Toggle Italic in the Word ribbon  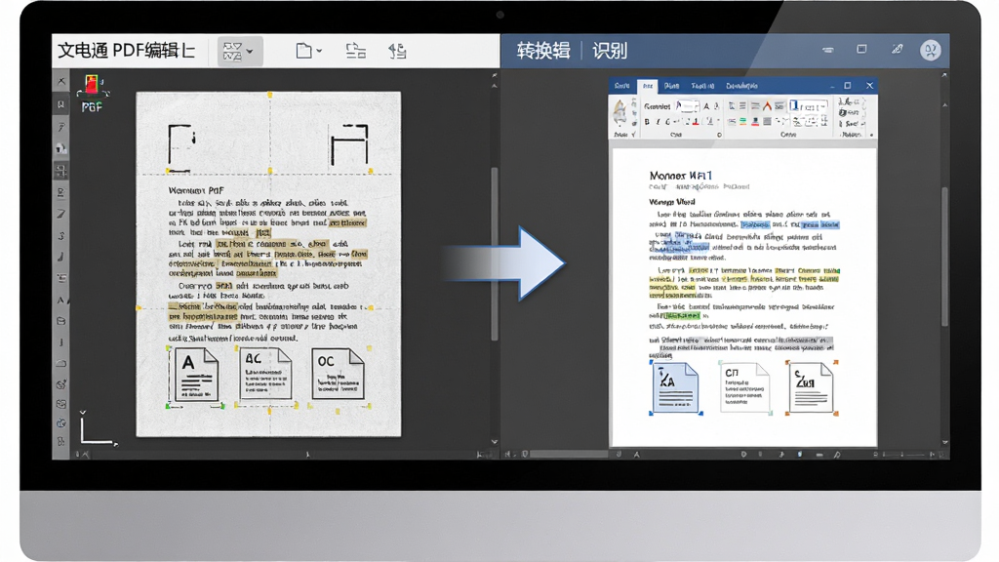pos(658,122)
